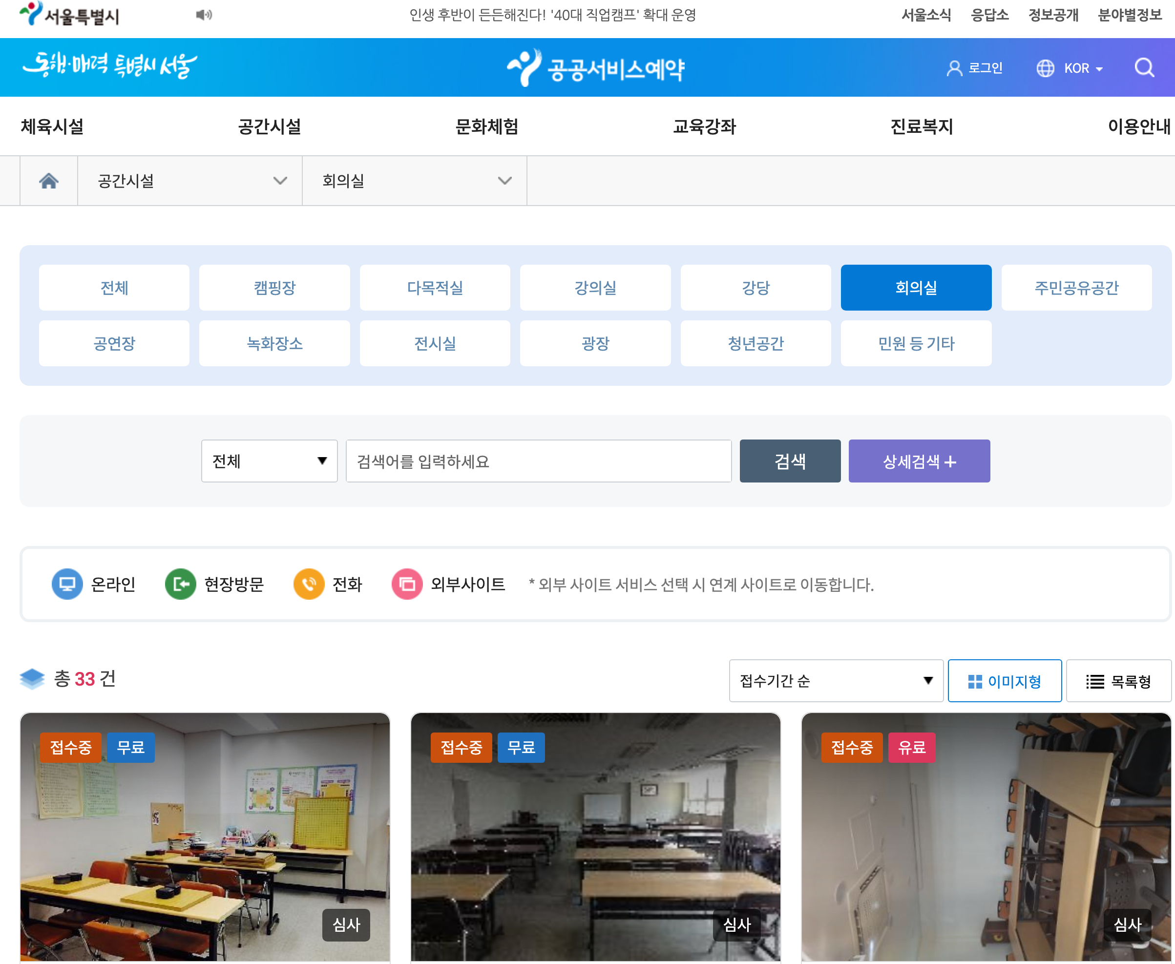Select the 강의실 category filter
1175x964 pixels.
tap(595, 288)
